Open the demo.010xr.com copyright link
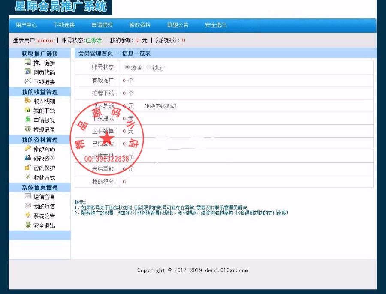 click(x=227, y=270)
